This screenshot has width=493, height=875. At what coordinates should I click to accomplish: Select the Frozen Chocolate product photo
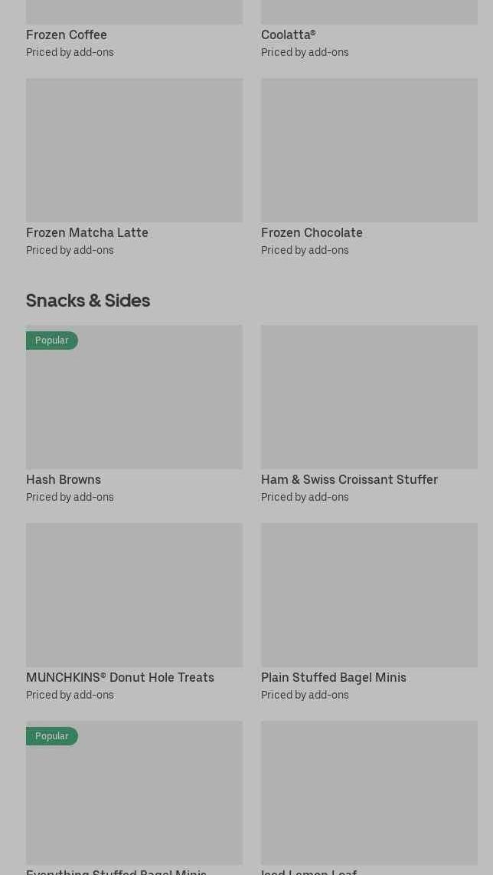pos(369,150)
